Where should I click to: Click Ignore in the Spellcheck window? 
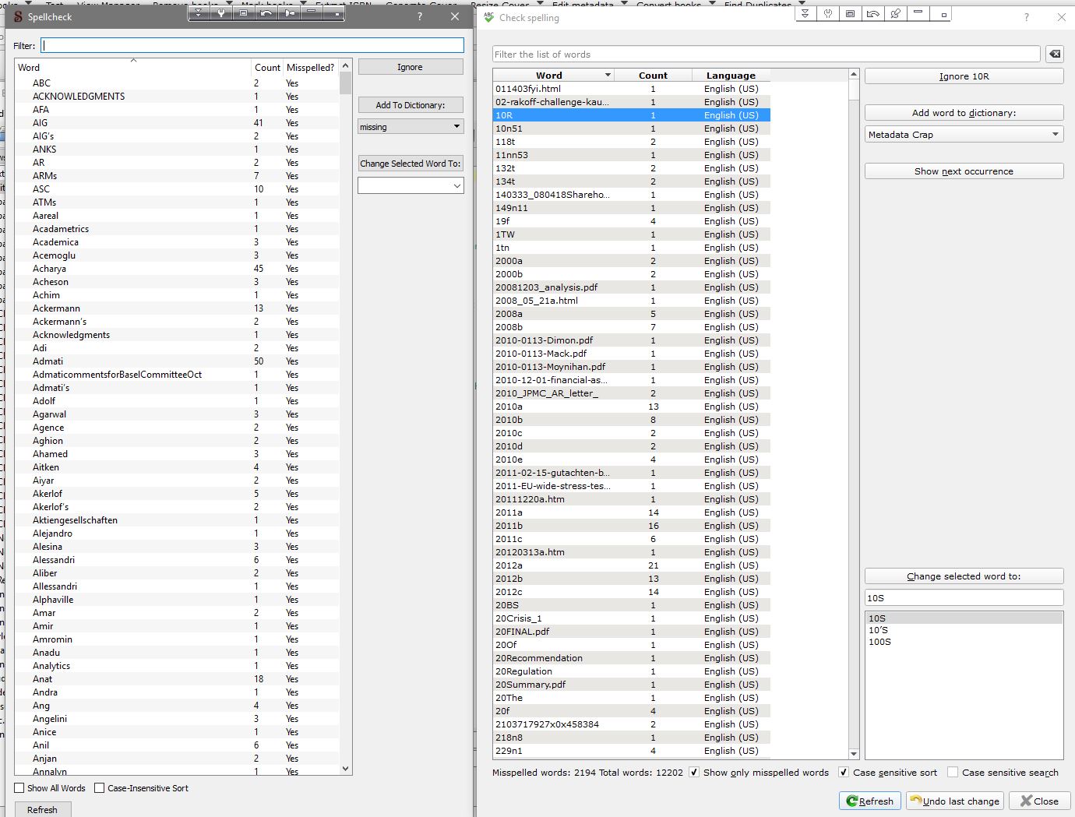[x=411, y=67]
